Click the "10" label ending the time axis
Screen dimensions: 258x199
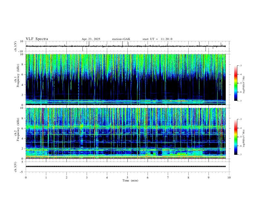point(229,178)
